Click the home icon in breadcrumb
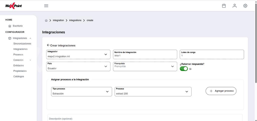This screenshot has width=257, height=121. (46, 20)
